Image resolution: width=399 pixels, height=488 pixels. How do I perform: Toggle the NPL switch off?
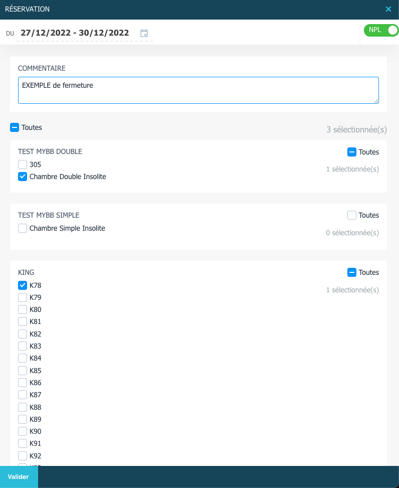coord(381,30)
